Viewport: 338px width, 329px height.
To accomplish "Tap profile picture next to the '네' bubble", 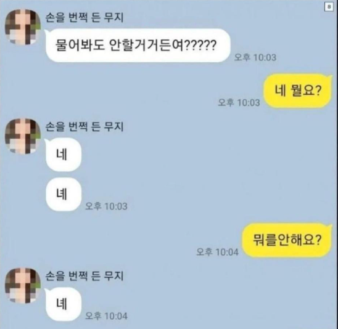I will pyautogui.click(x=23, y=136).
